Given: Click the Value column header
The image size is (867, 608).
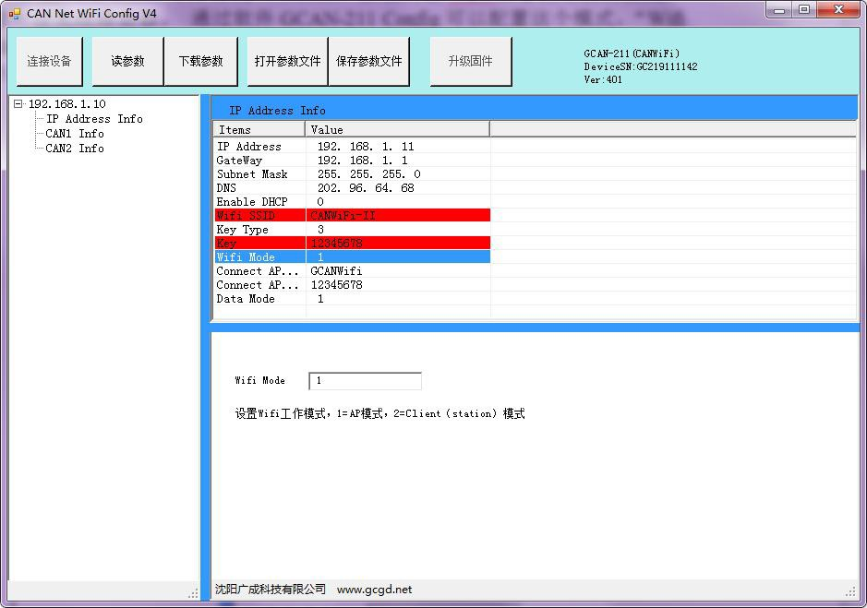Looking at the screenshot, I should [397, 130].
